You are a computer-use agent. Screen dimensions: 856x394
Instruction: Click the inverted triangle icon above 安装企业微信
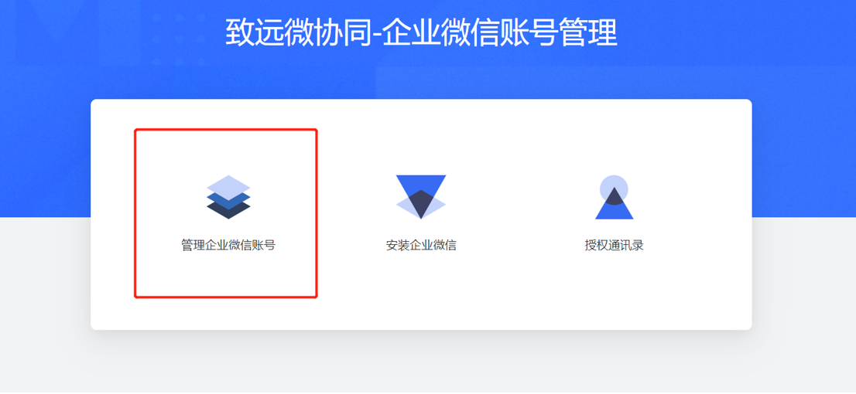pyautogui.click(x=421, y=197)
